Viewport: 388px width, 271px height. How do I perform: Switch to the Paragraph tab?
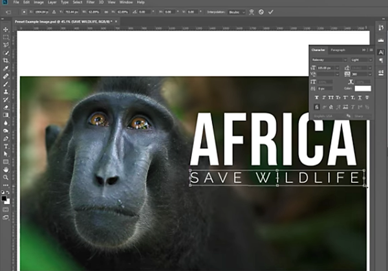pos(338,50)
